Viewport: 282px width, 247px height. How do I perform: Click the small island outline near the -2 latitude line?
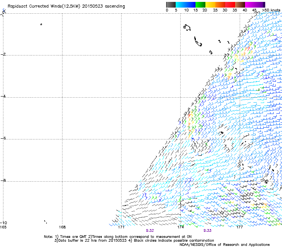point(211,52)
